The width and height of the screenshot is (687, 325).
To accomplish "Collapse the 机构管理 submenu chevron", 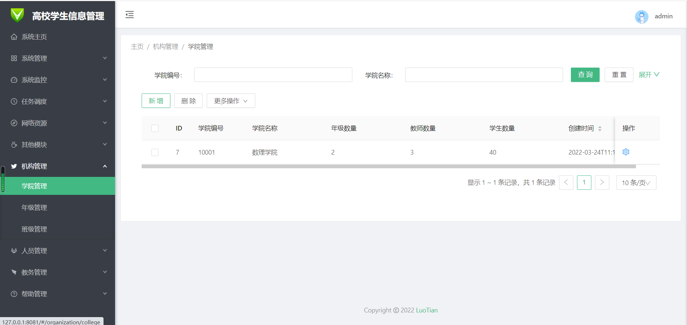I will 105,166.
